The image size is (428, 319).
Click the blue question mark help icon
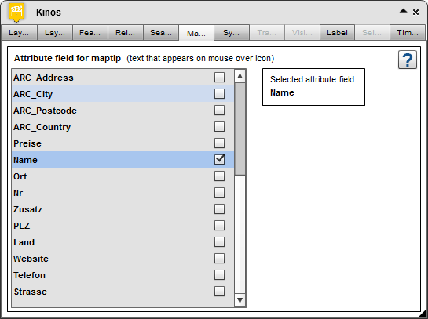(408, 60)
